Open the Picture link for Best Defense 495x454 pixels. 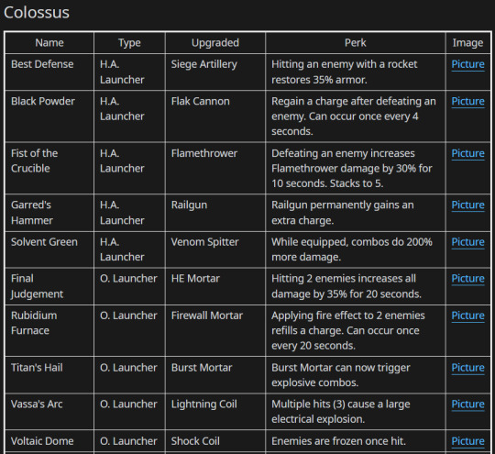click(x=467, y=64)
